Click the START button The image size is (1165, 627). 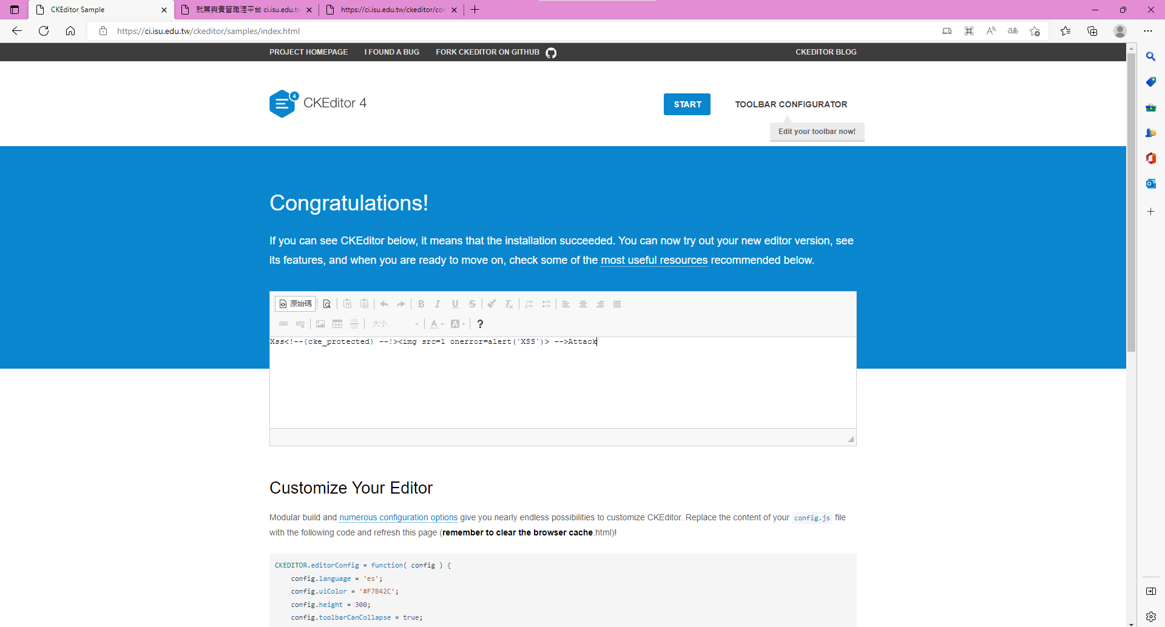point(687,104)
